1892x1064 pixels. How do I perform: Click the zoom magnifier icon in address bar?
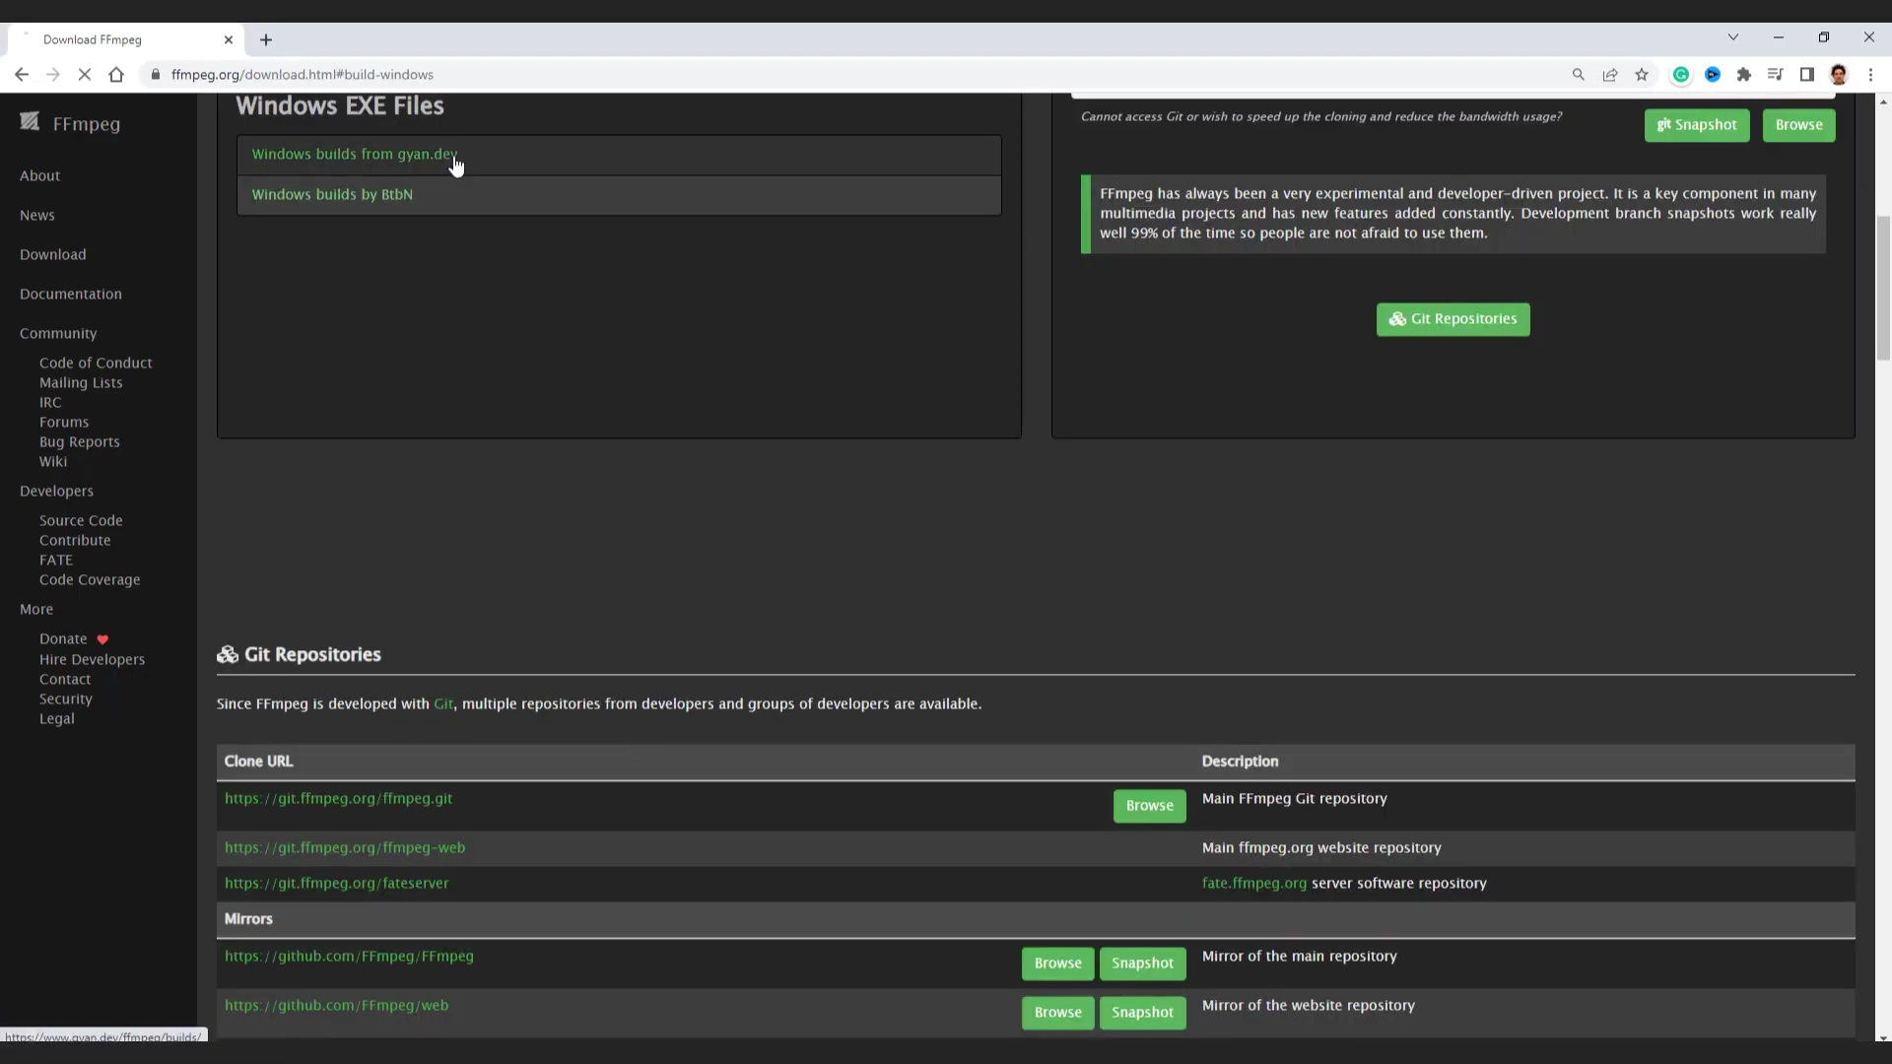(1579, 75)
